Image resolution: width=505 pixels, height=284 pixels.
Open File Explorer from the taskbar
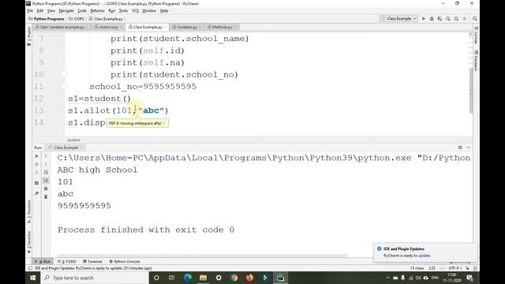(x=203, y=278)
